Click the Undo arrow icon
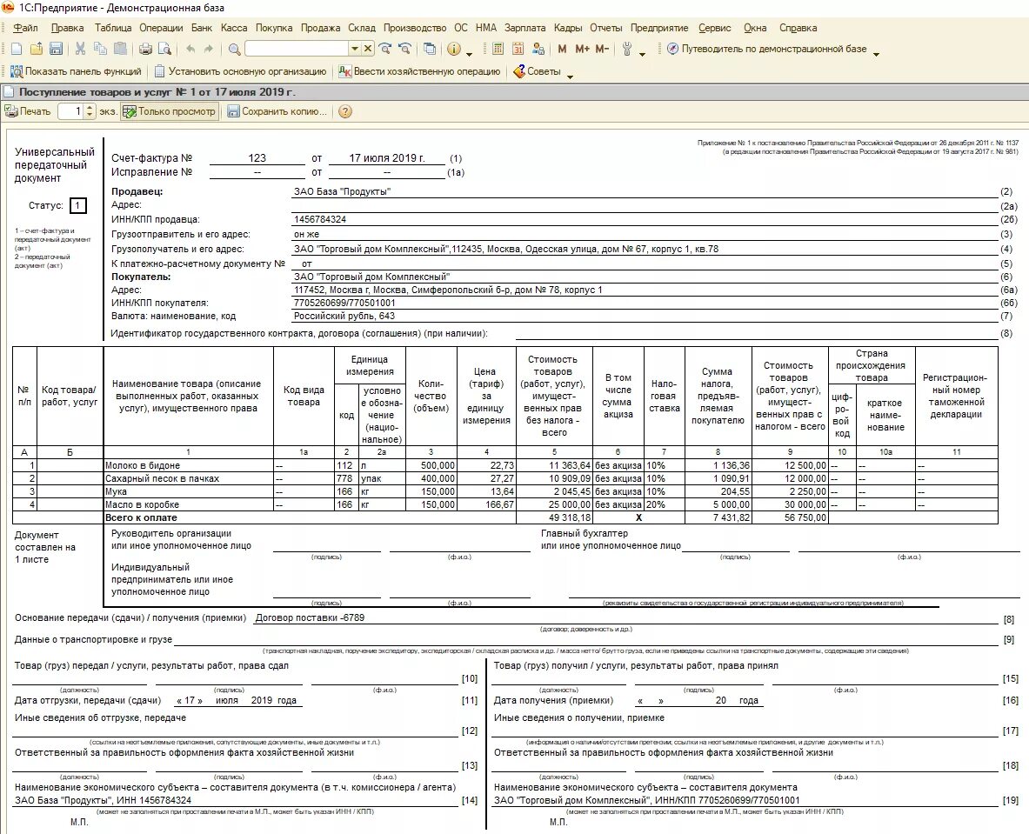Screen dimensions: 1029x834 (x=190, y=49)
